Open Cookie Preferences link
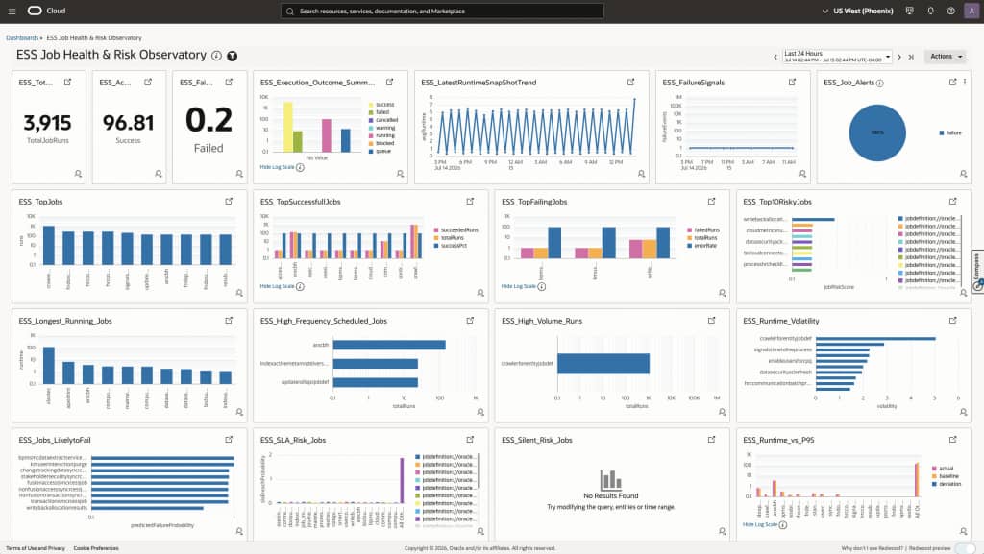 (x=96, y=548)
